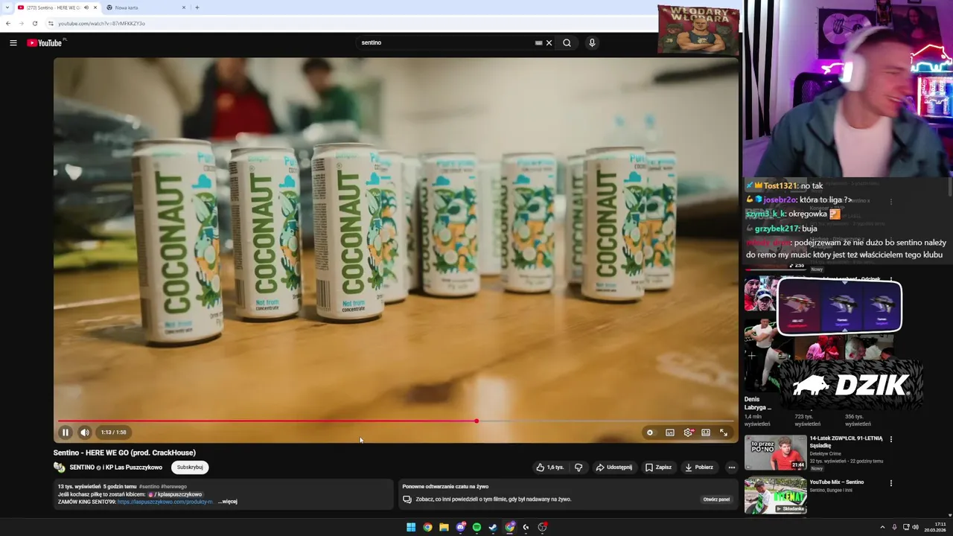Open Discord from the taskbar
The height and width of the screenshot is (536, 953).
[x=460, y=527]
